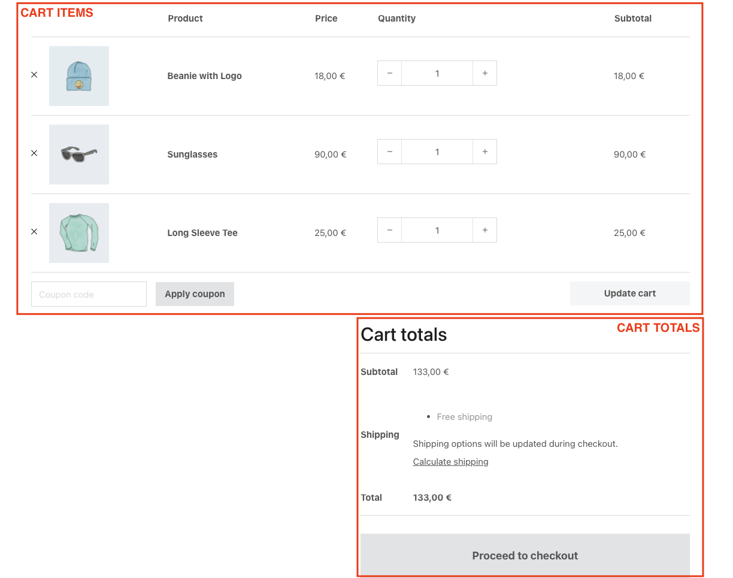This screenshot has width=733, height=578.
Task: Proceed to checkout
Action: 525,555
